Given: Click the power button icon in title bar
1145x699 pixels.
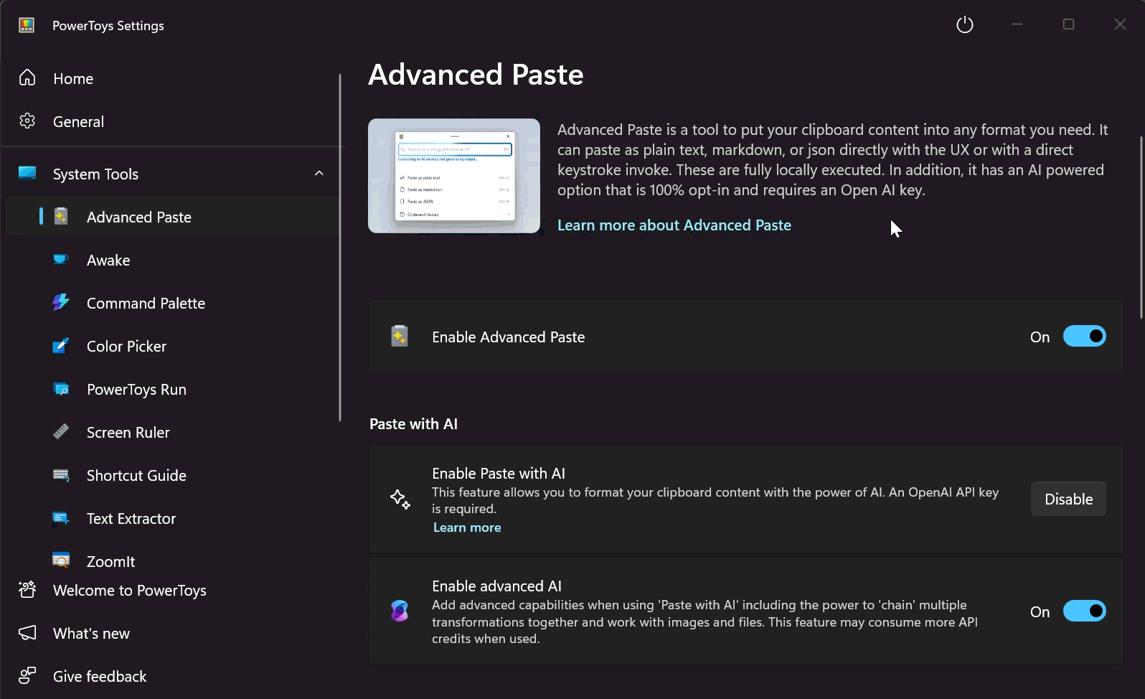Looking at the screenshot, I should coord(965,25).
